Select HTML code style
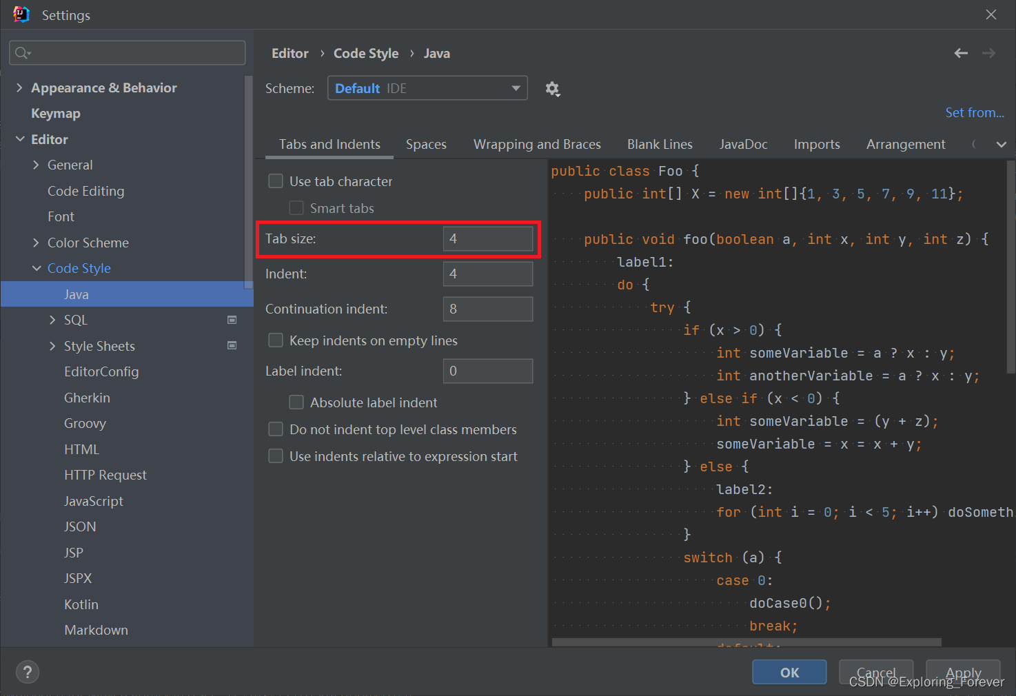Viewport: 1016px width, 696px height. [x=81, y=449]
